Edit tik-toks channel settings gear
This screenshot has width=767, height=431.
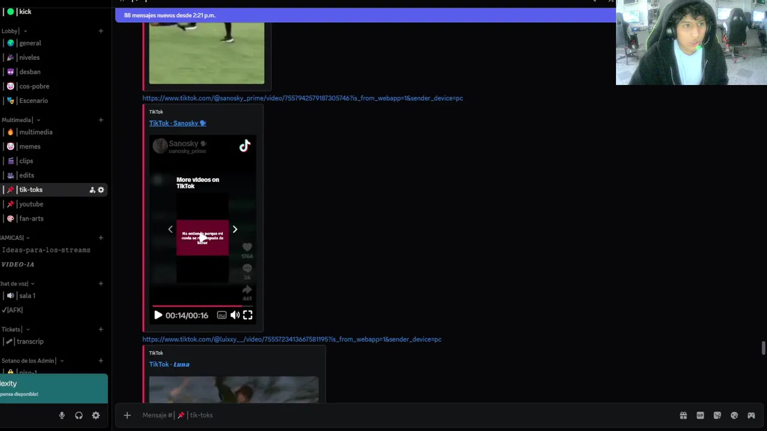(x=101, y=190)
